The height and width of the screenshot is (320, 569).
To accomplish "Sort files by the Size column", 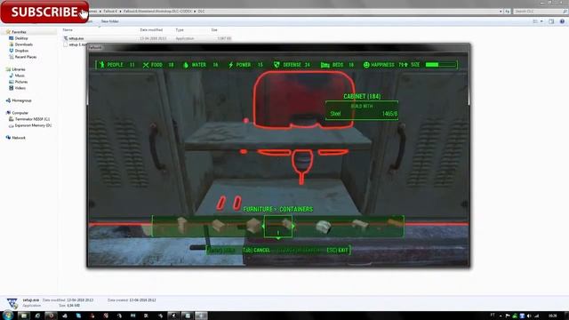I will click(x=214, y=29).
